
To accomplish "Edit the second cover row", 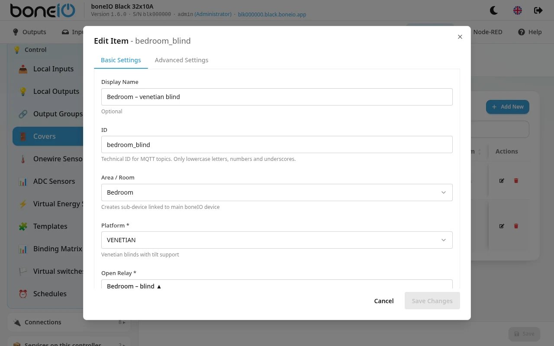I will [502, 226].
